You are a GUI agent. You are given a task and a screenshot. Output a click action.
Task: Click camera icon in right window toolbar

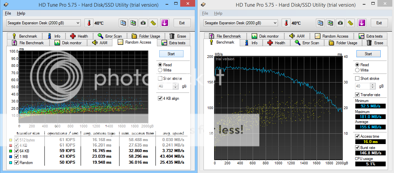click(340, 23)
